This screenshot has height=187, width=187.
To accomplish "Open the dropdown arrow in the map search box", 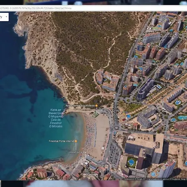I will click(6, 17).
